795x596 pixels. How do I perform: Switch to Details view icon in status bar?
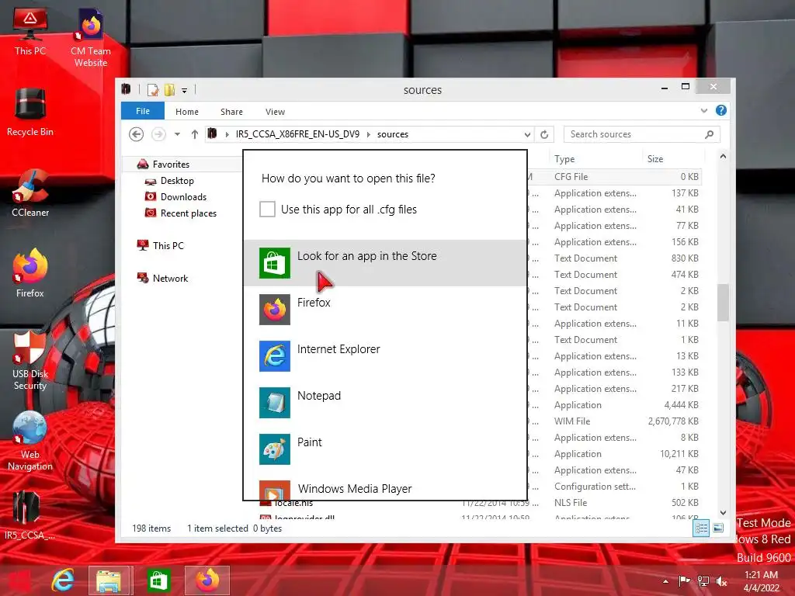tap(701, 528)
